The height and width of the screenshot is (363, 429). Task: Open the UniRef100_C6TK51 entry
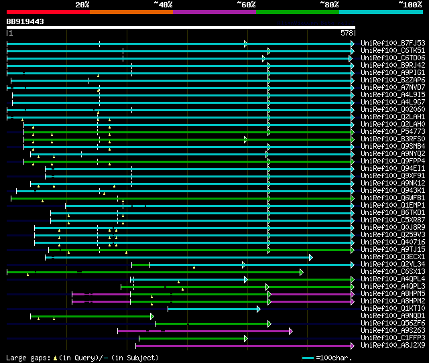coord(393,51)
